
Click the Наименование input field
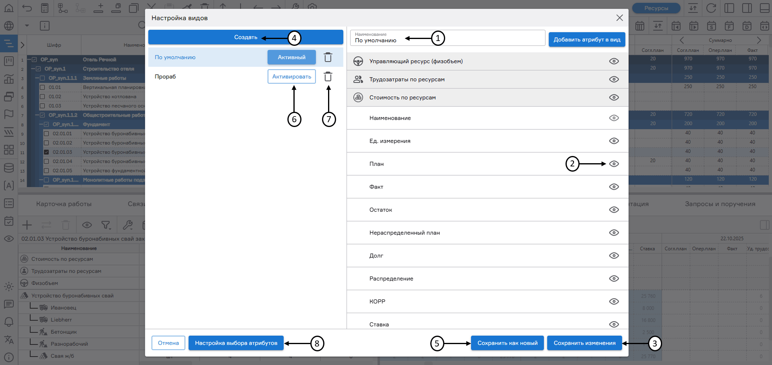[x=447, y=38]
